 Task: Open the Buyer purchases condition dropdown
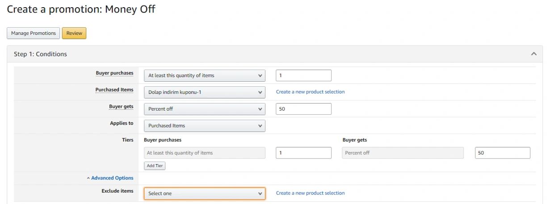point(204,75)
